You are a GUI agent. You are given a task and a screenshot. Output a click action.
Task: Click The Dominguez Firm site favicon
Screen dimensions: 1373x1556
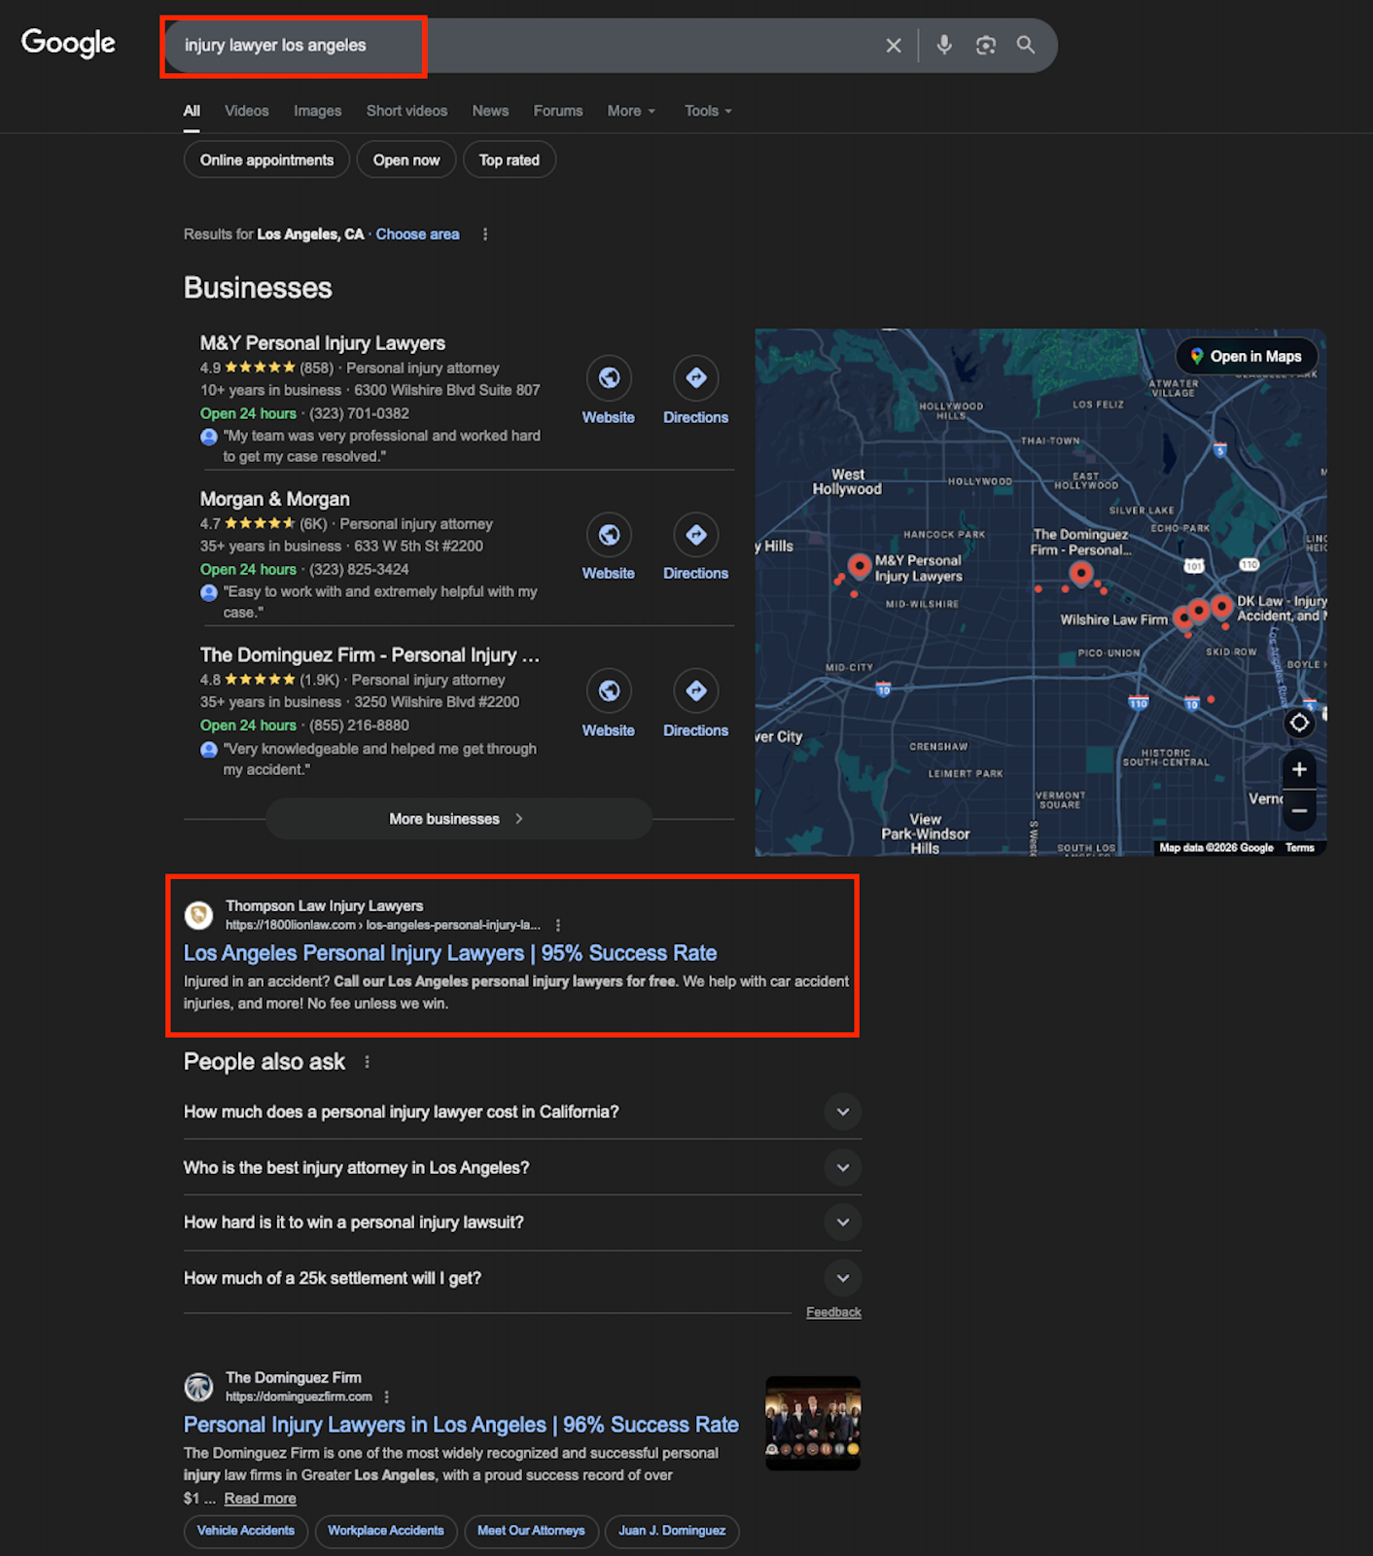(199, 1387)
